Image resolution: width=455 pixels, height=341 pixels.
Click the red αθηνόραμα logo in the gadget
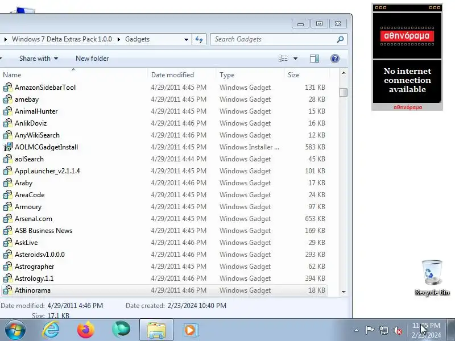(x=407, y=36)
